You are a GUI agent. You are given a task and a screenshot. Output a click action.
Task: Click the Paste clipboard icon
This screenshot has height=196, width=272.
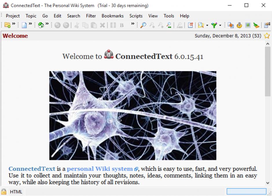94,25
